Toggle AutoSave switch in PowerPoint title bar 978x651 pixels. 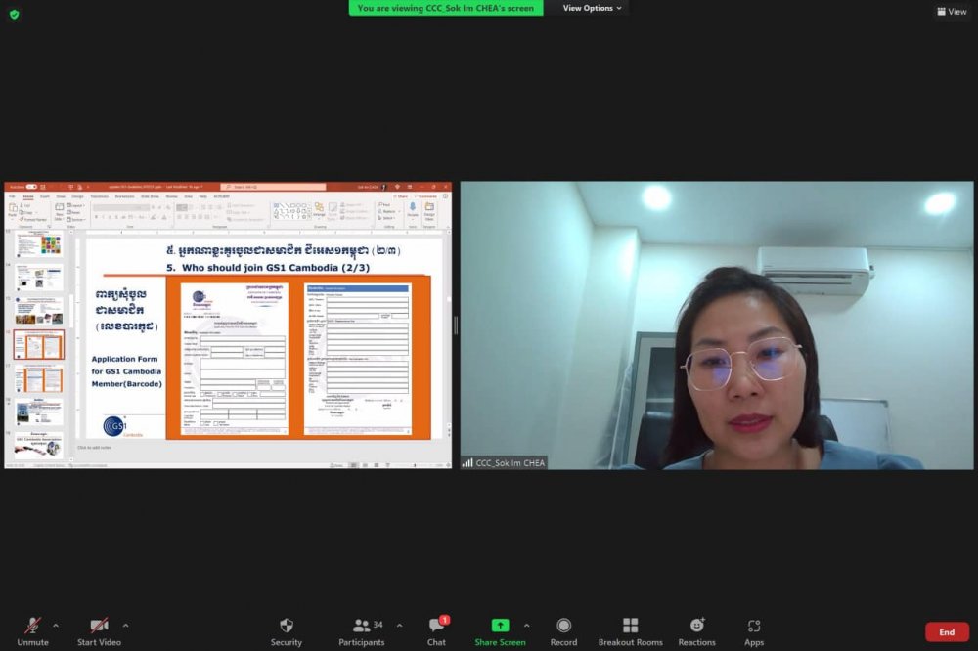(x=29, y=186)
